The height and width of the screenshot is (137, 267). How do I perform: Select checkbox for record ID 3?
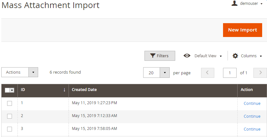click(x=10, y=129)
